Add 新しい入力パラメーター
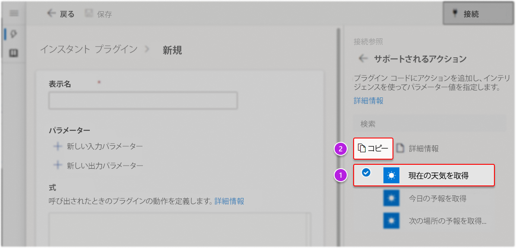 click(98, 146)
